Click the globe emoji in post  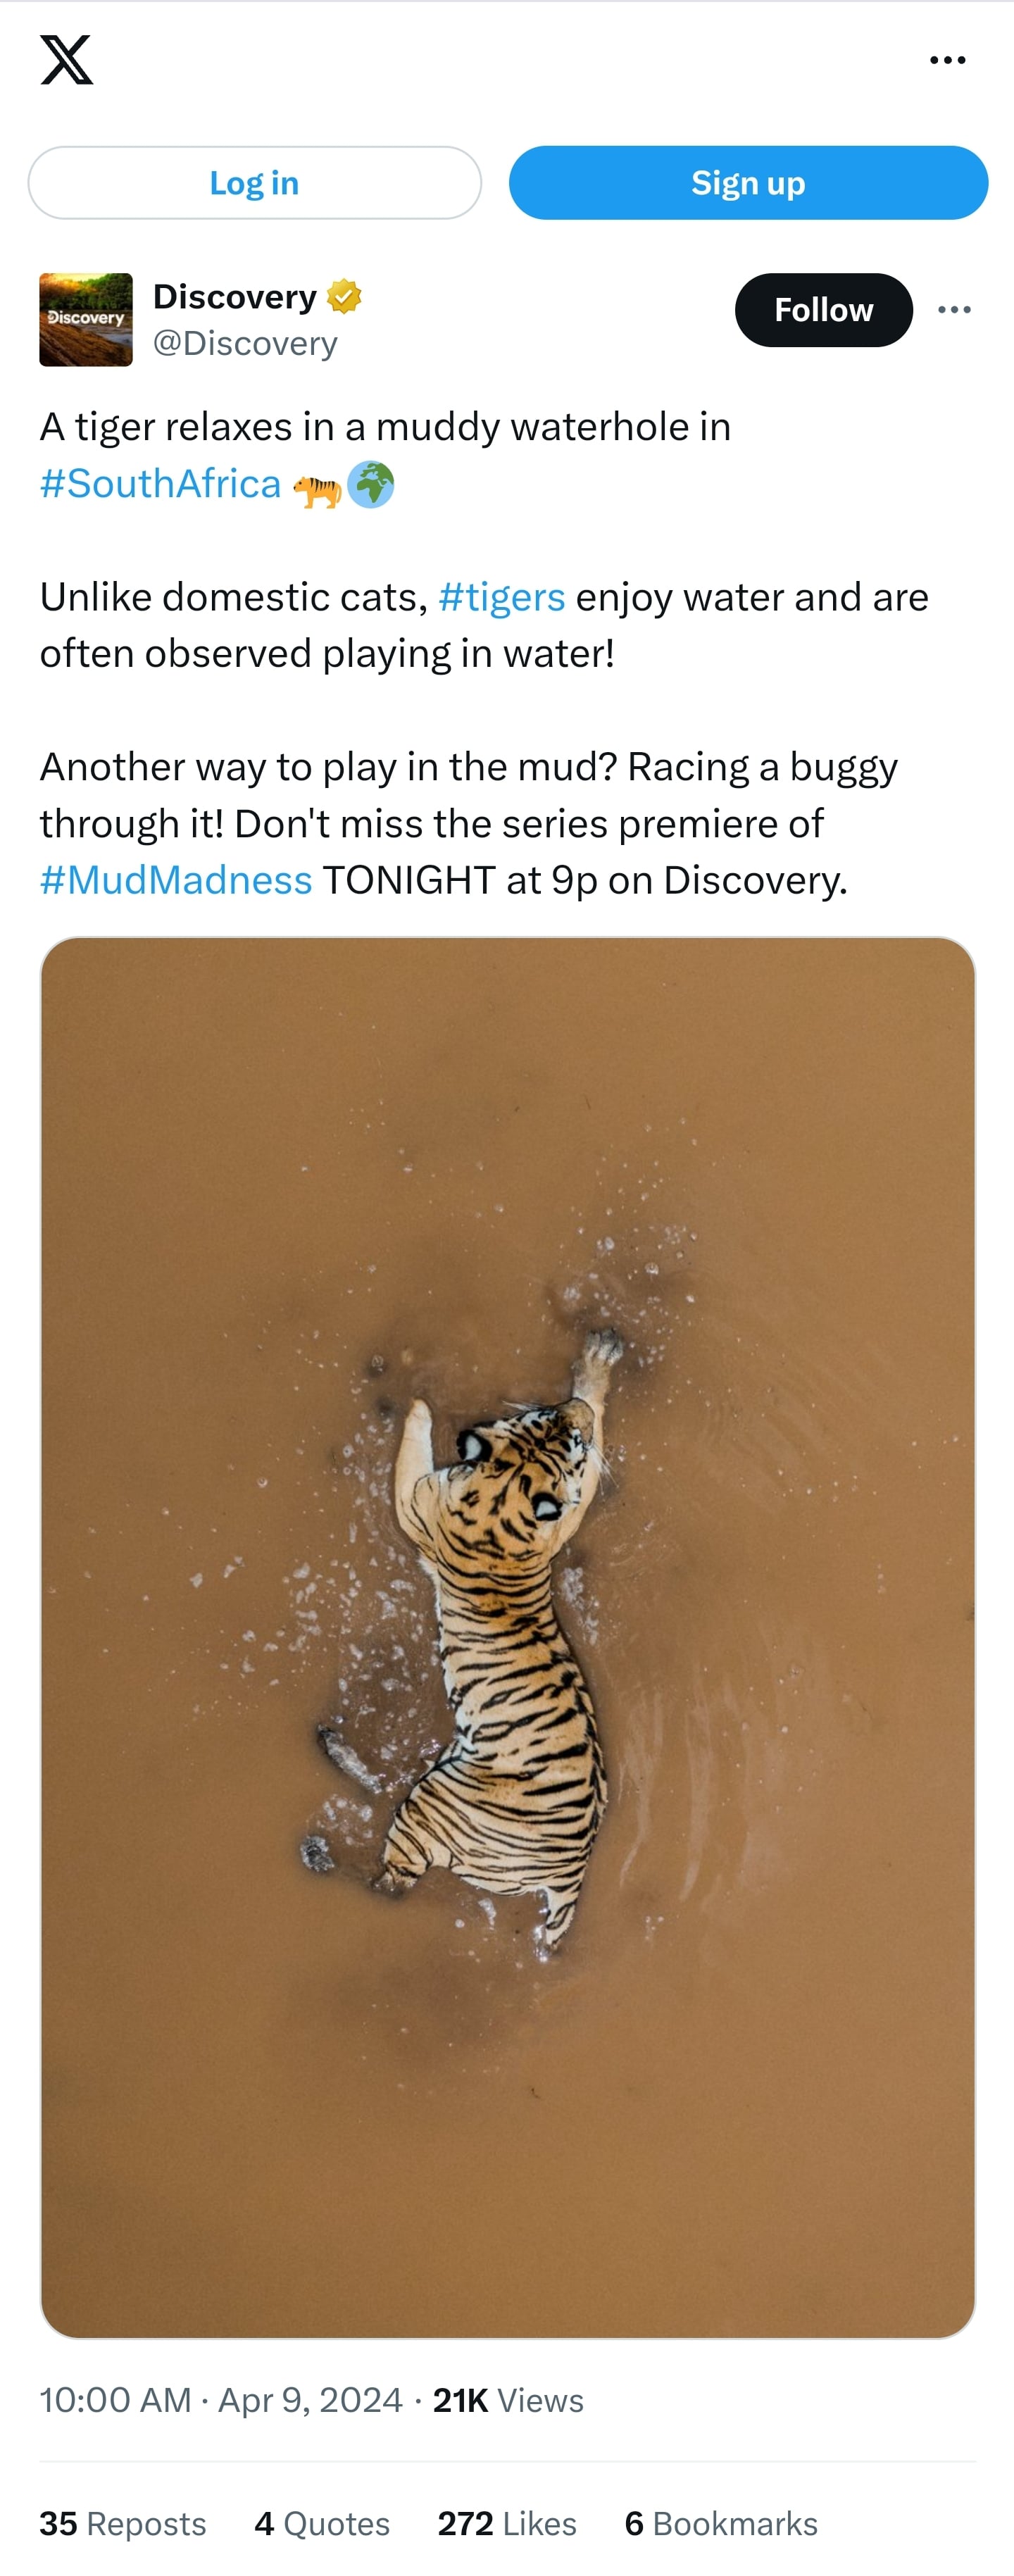(x=371, y=485)
